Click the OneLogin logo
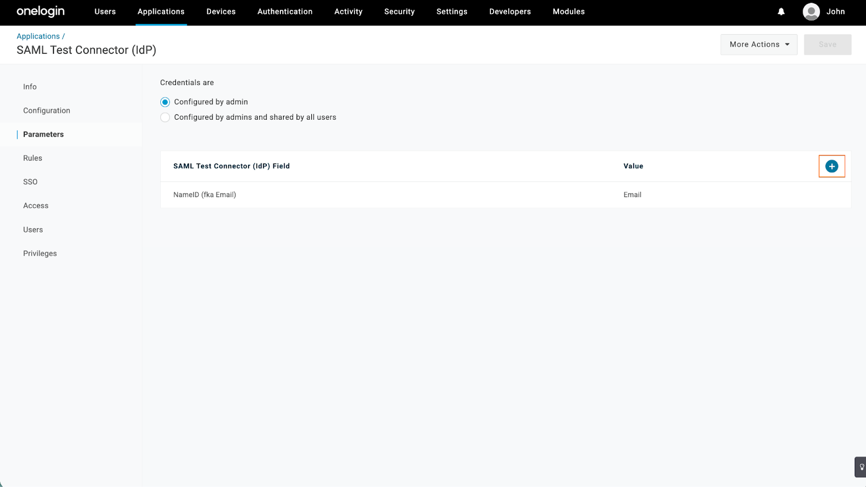Image resolution: width=866 pixels, height=487 pixels. 41,11
